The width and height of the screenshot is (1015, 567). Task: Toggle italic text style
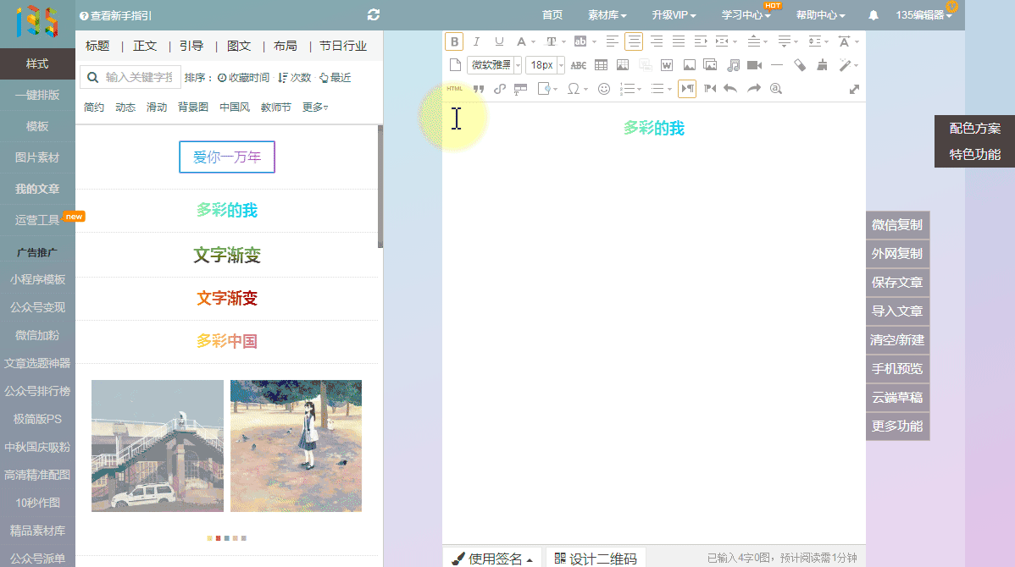(x=476, y=41)
